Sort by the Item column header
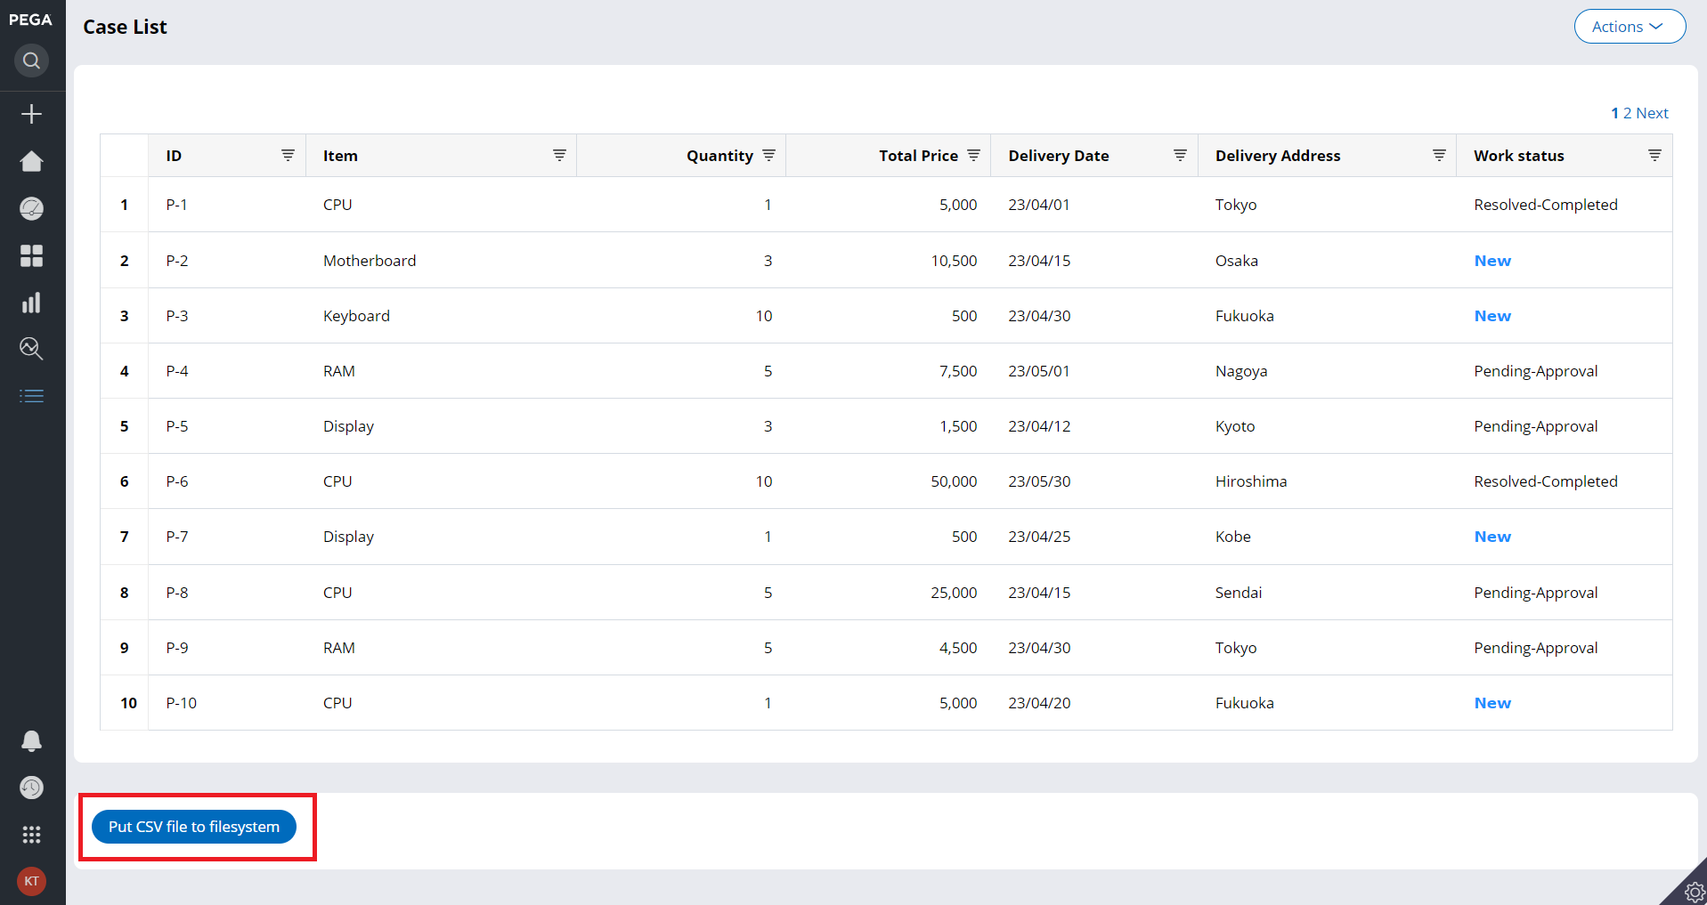This screenshot has width=1707, height=905. tap(340, 156)
